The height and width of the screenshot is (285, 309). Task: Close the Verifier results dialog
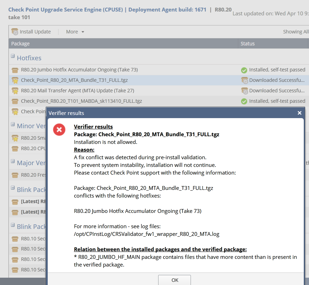click(x=300, y=113)
